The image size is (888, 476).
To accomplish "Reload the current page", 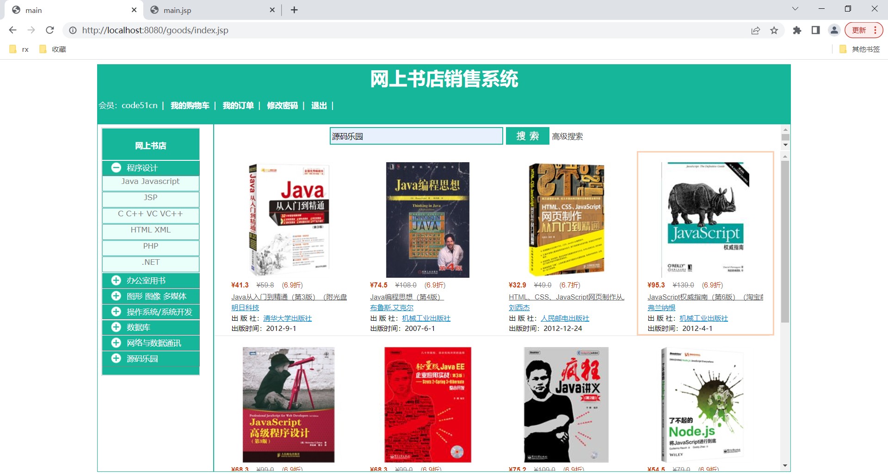I will pos(50,30).
